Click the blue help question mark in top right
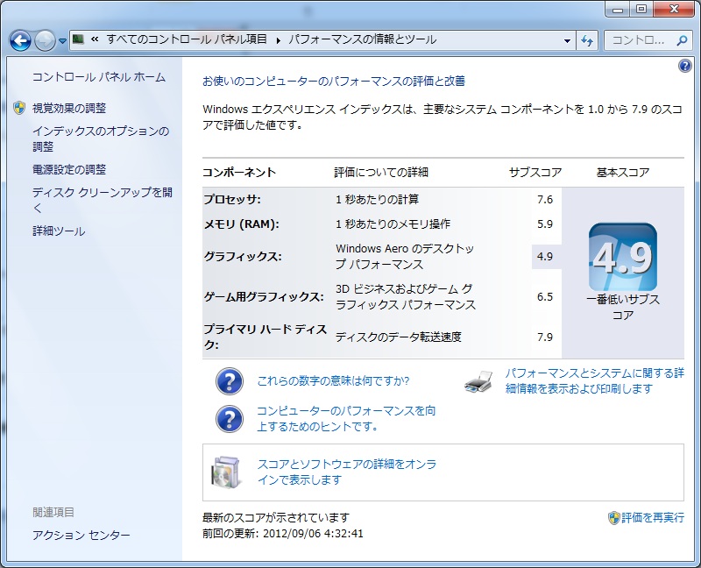 point(685,67)
